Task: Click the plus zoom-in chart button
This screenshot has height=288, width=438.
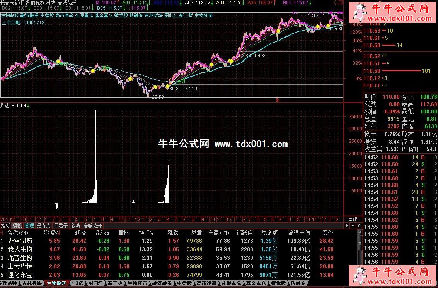Action: coord(346,225)
